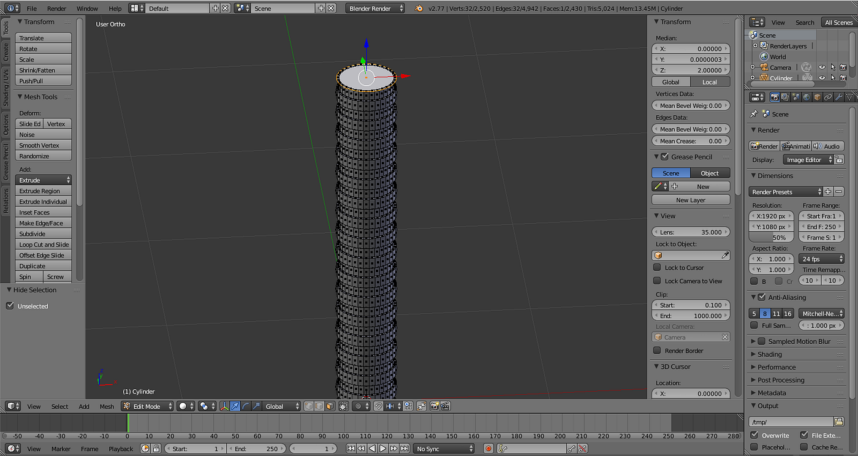Viewport: 858px width, 456px height.
Task: Play the animation forward
Action: pyautogui.click(x=382, y=449)
